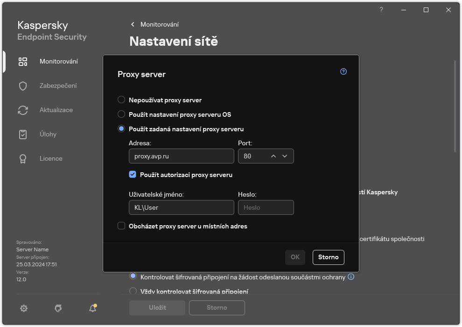Cancel the Proxy dialog with Storno

coord(328,257)
